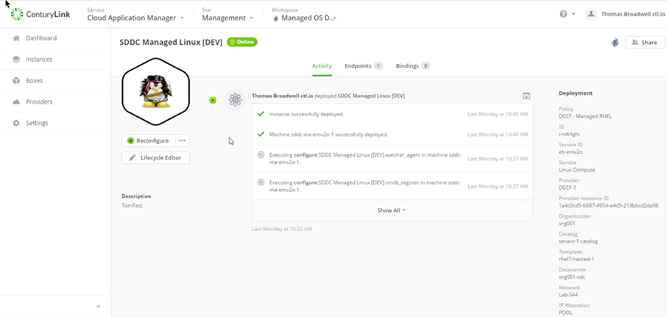The height and width of the screenshot is (317, 667).
Task: Click policy value DCCF - Managed RHEL
Action: (x=585, y=116)
